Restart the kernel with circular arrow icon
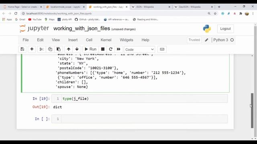257x144 pixels. [x=111, y=49]
